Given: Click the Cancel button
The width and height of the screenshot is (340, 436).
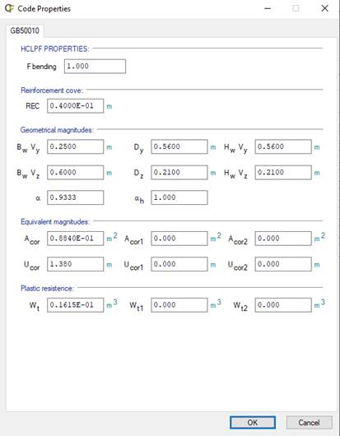Looking at the screenshot, I should pyautogui.click(x=309, y=422).
